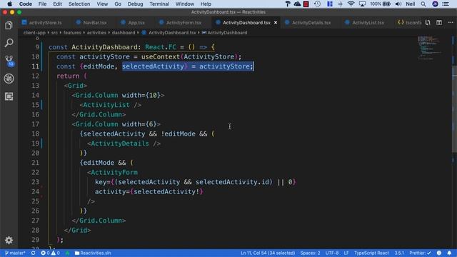Open the View menu
Viewport: 457px width, 257px height.
[102, 4]
